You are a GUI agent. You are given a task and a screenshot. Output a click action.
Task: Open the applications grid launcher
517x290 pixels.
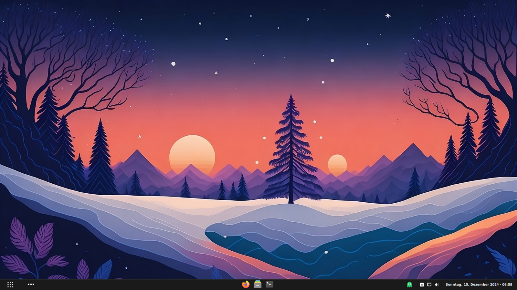[10, 285]
